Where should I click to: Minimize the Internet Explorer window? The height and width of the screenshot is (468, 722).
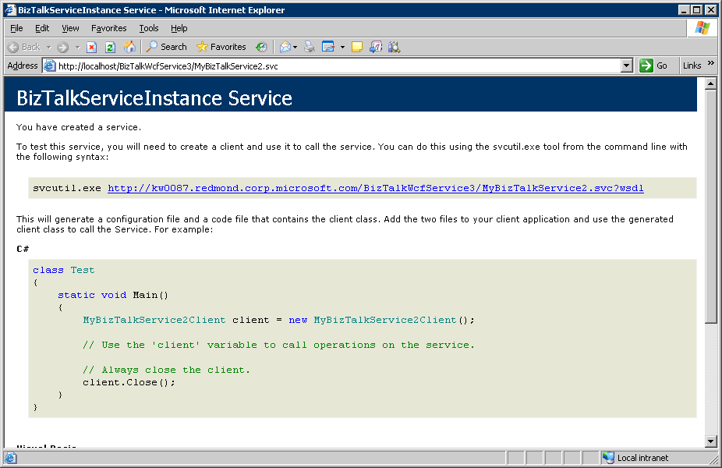pyautogui.click(x=685, y=9)
